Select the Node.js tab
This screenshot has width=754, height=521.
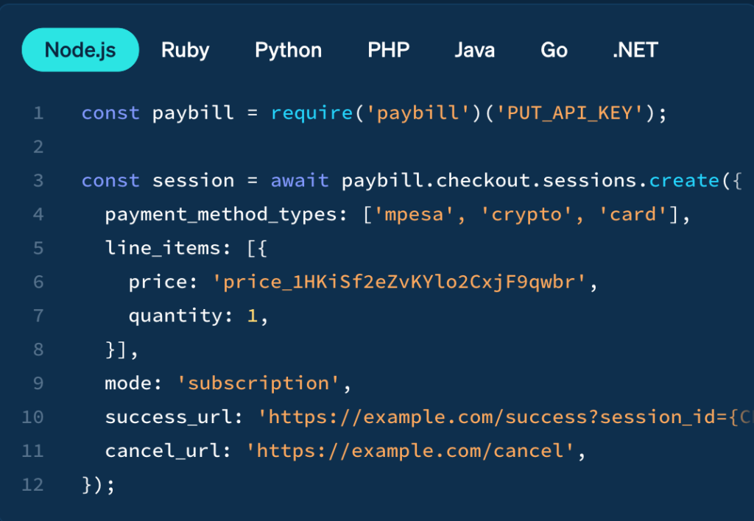(x=80, y=50)
